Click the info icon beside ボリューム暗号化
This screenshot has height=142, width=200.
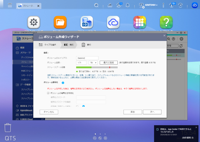[63, 83]
